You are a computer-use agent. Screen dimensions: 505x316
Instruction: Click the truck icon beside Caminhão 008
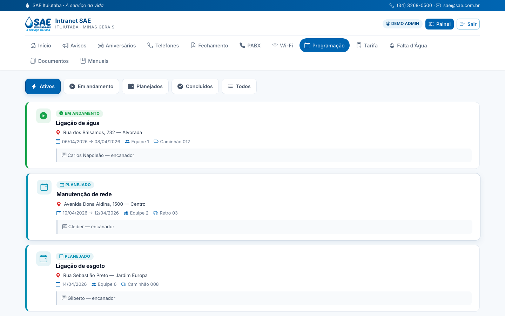click(123, 284)
